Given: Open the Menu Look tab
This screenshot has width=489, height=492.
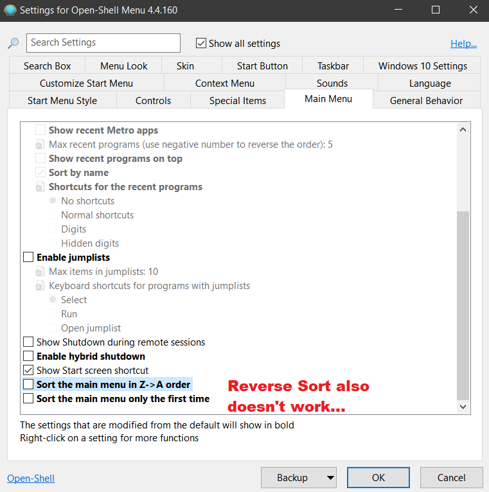Looking at the screenshot, I should point(123,66).
